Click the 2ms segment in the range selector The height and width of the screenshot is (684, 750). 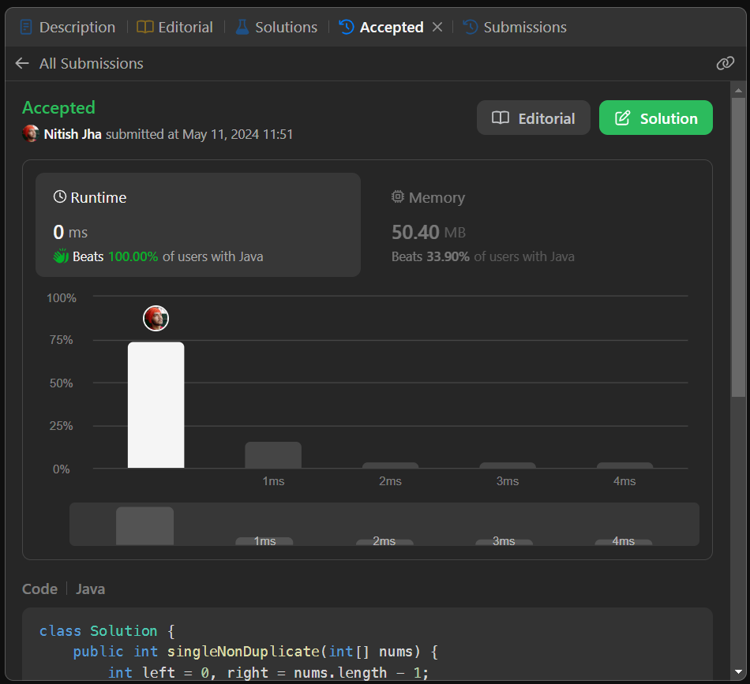(x=384, y=541)
